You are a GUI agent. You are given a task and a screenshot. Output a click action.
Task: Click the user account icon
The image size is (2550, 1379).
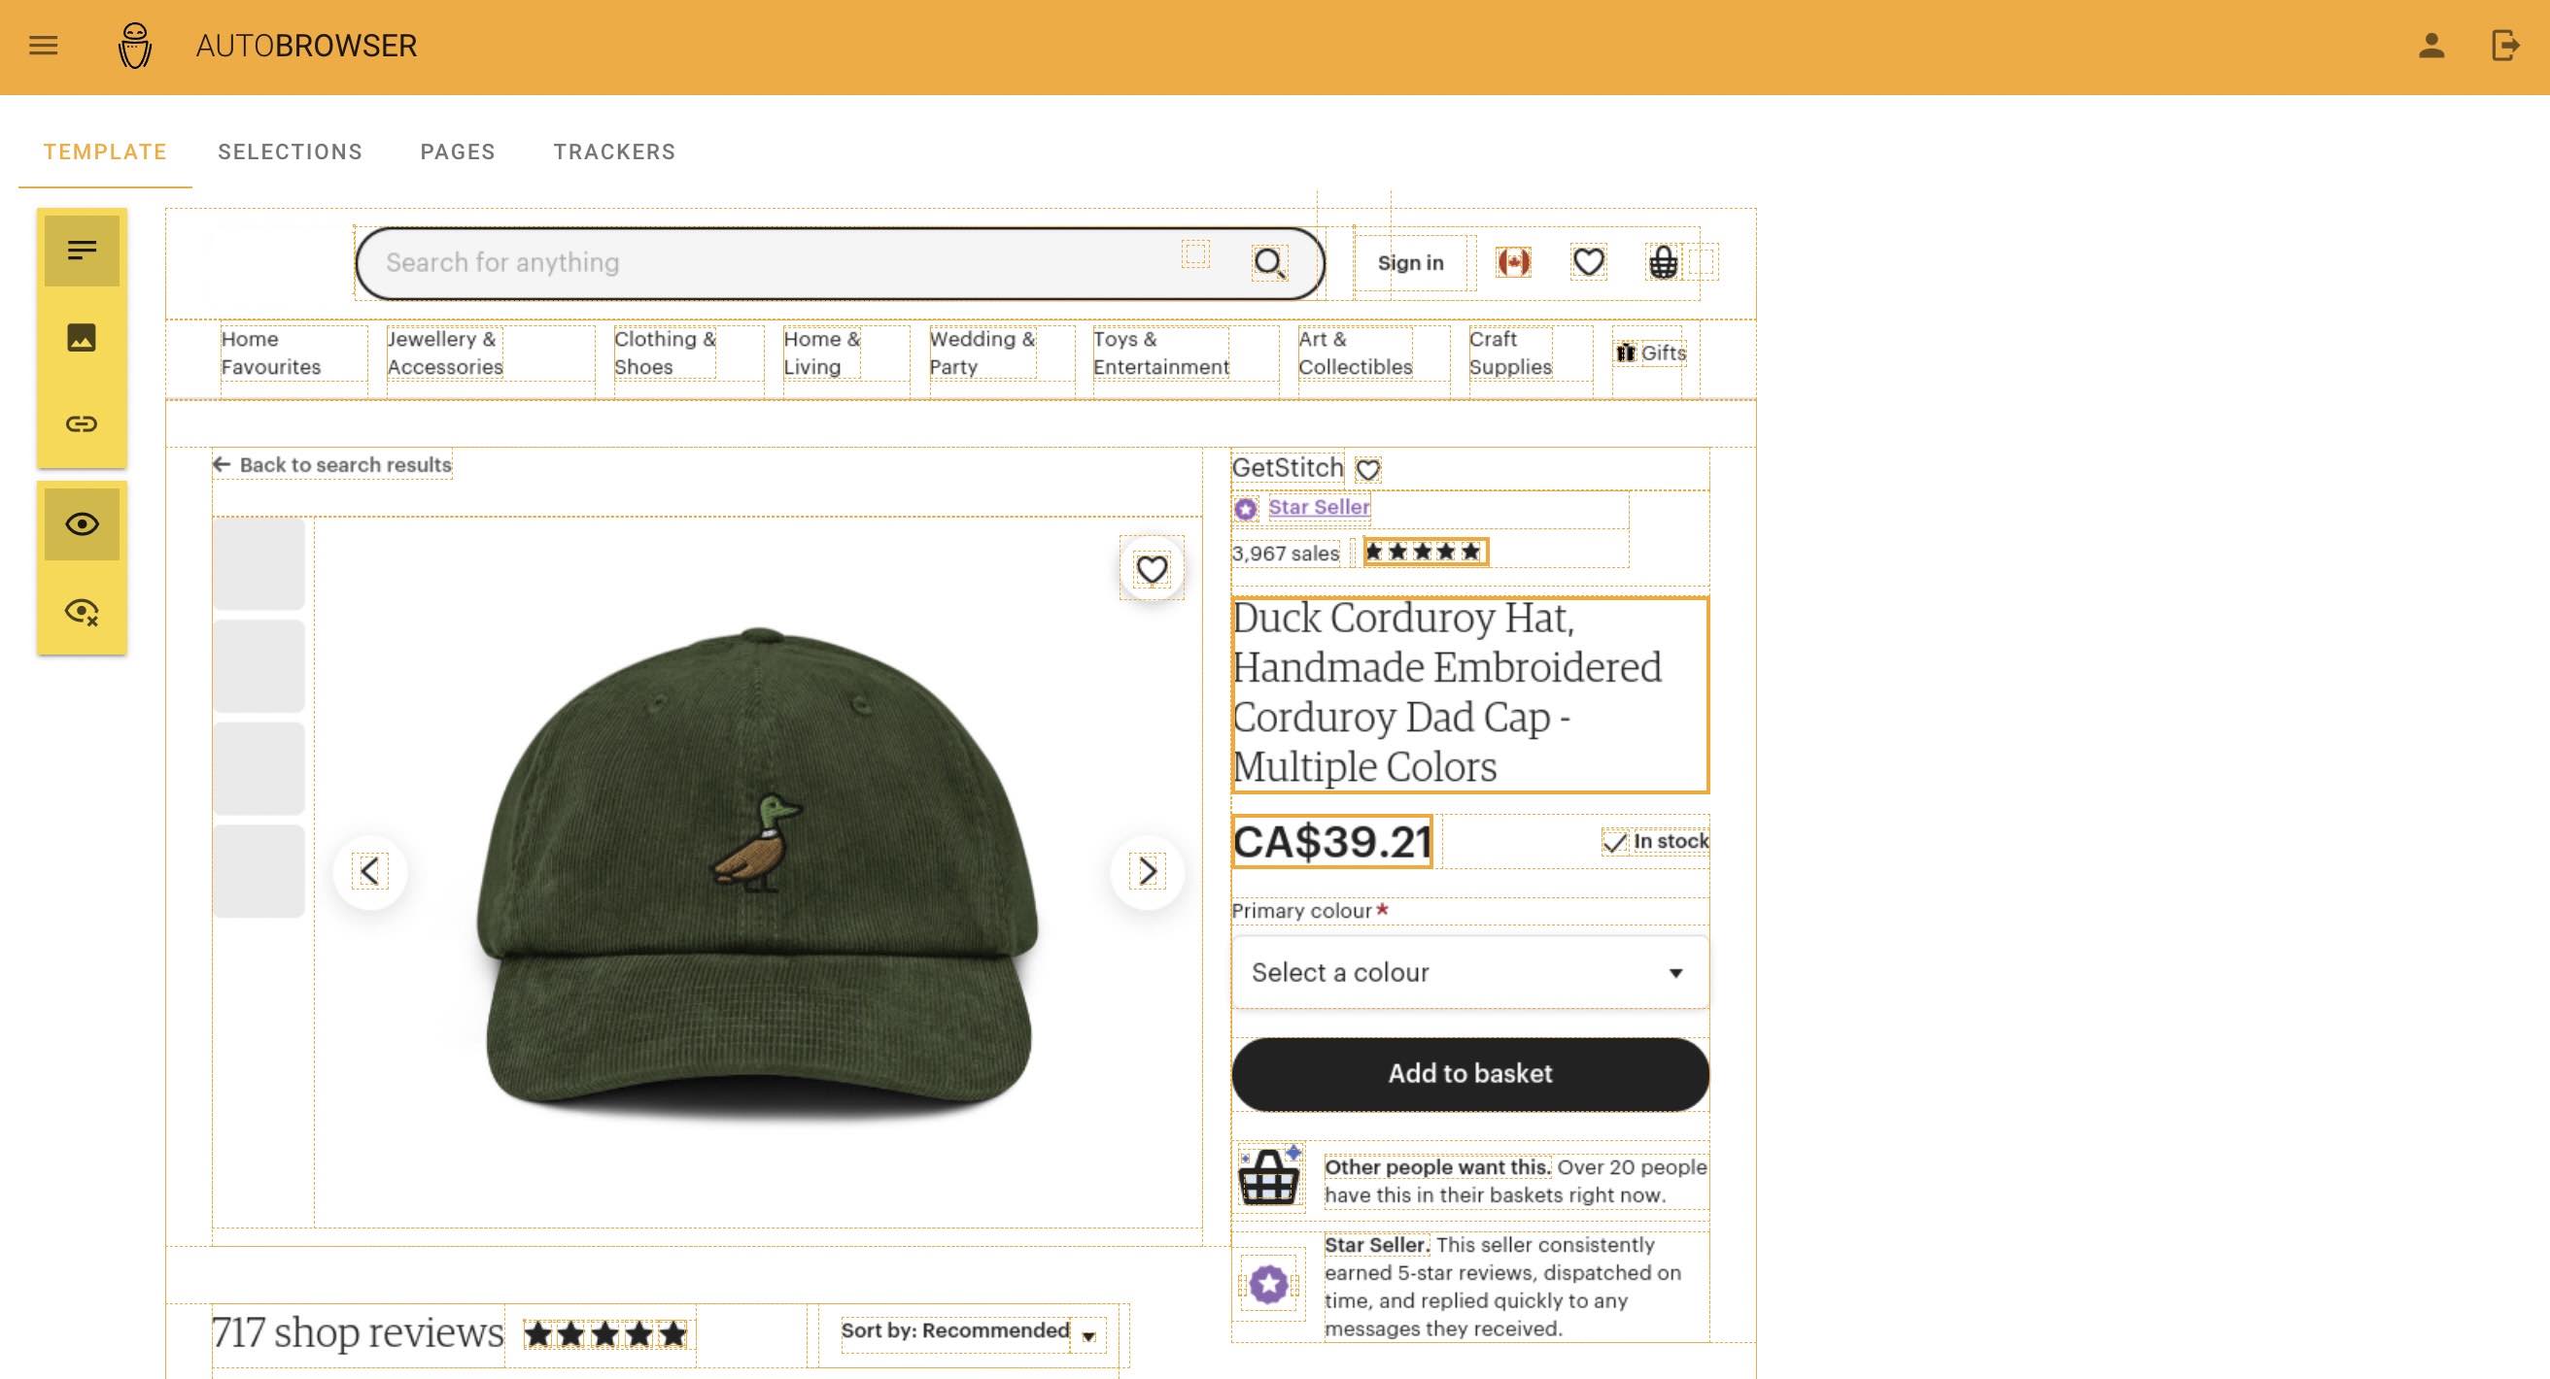click(2431, 46)
